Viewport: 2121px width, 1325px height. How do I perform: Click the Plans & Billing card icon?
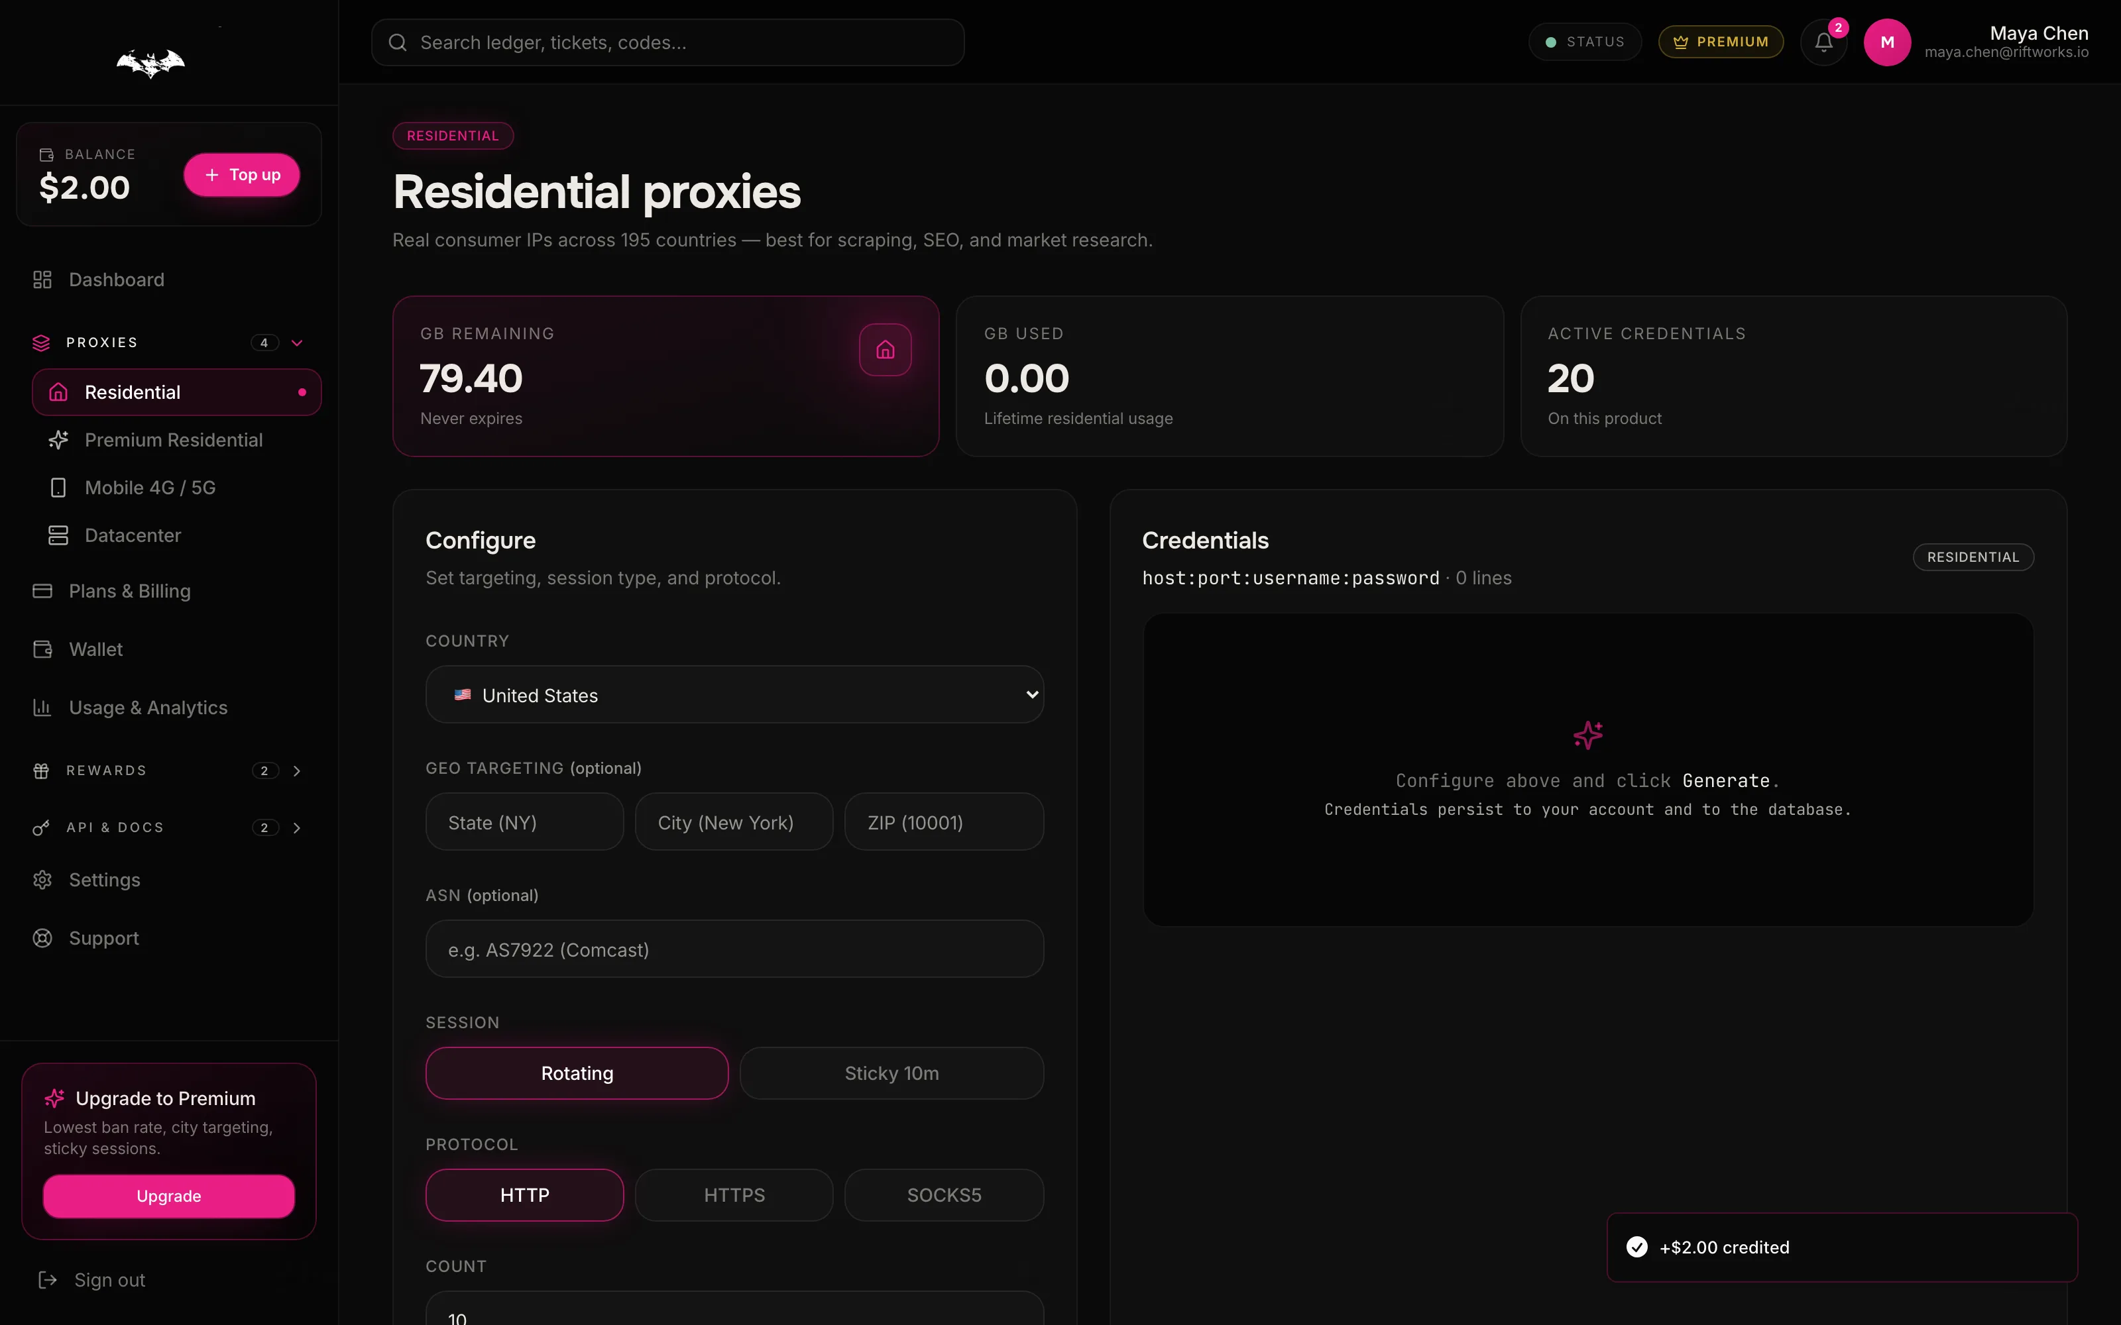point(42,591)
